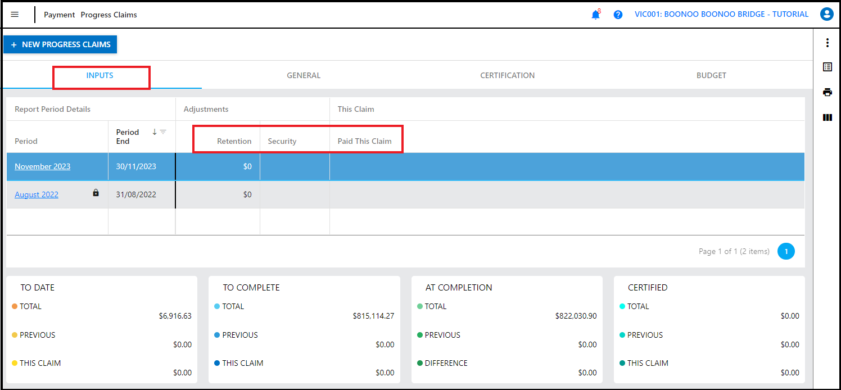Open the November 2023 period link
The width and height of the screenshot is (841, 390).
(x=43, y=166)
